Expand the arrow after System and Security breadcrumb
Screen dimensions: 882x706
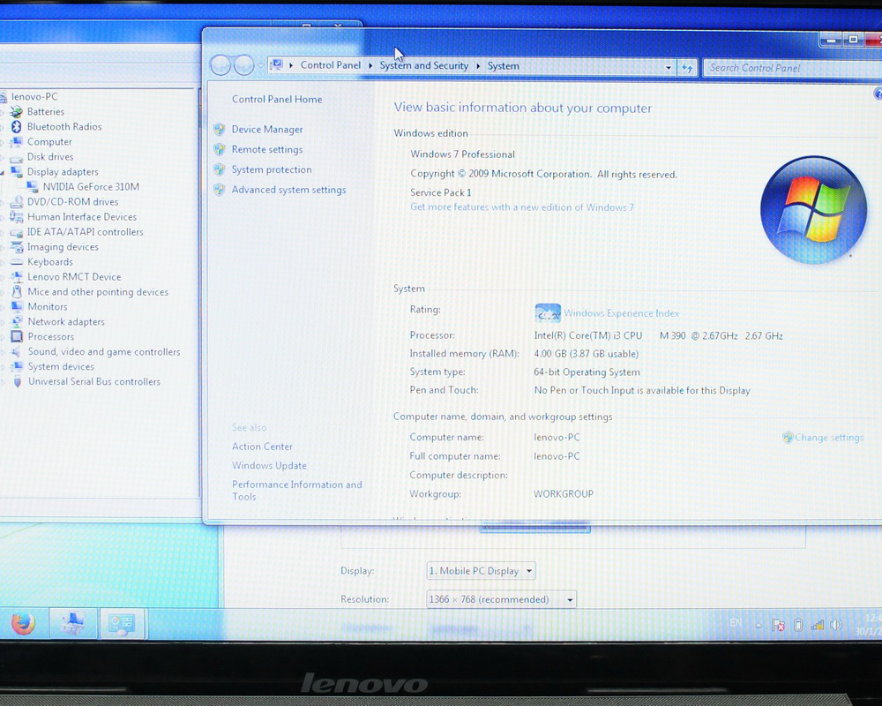(x=478, y=66)
